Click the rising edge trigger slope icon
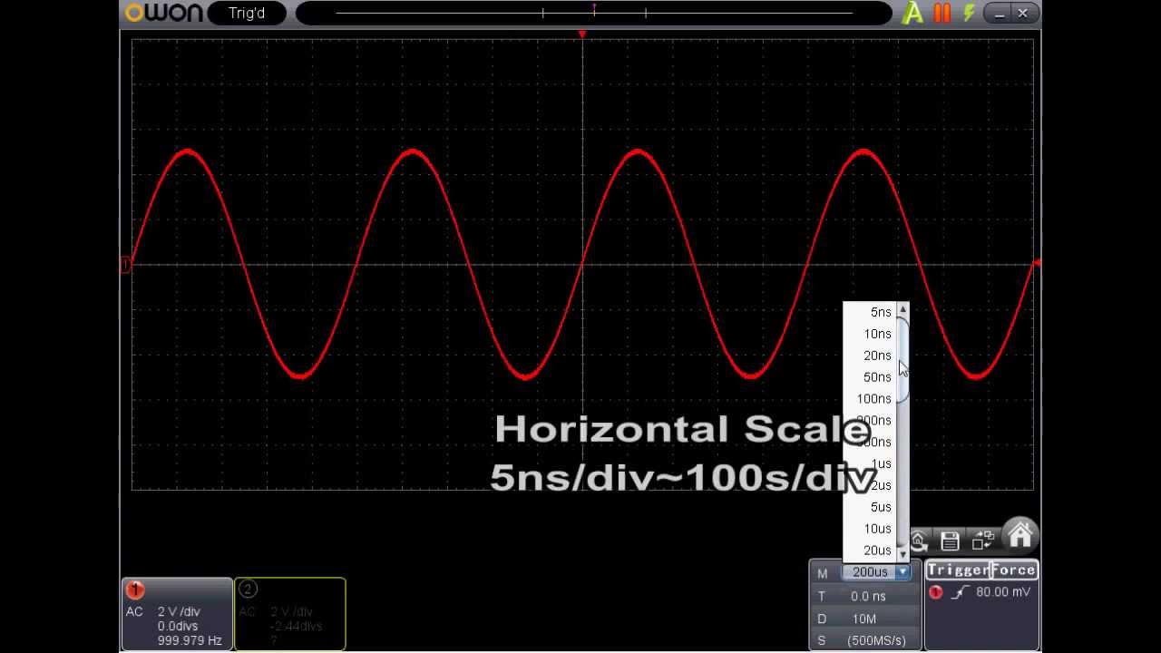The width and height of the screenshot is (1161, 653). pyautogui.click(x=961, y=592)
